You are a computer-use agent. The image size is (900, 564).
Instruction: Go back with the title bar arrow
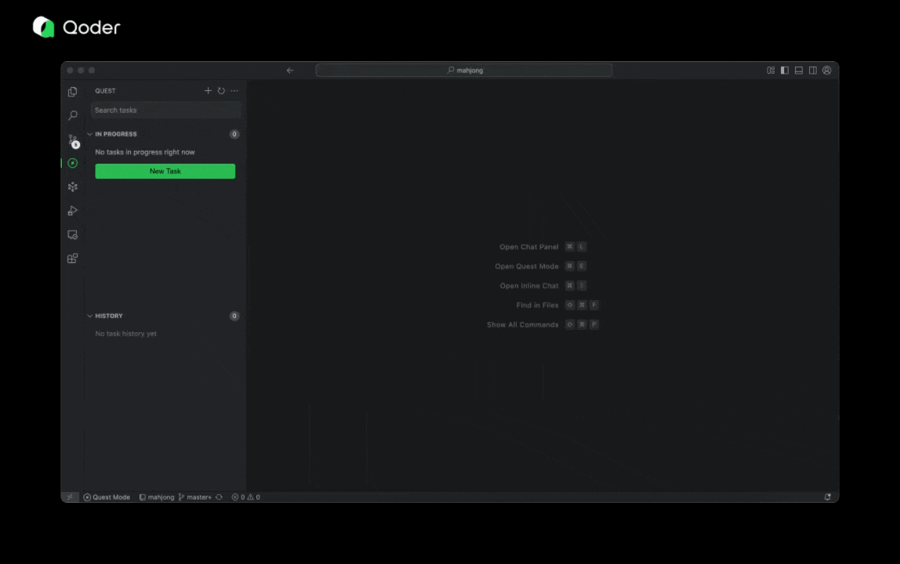tap(290, 70)
